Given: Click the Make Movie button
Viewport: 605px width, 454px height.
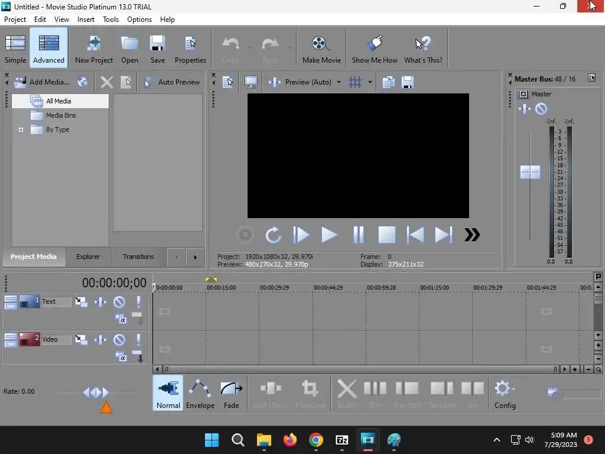Looking at the screenshot, I should [321, 48].
